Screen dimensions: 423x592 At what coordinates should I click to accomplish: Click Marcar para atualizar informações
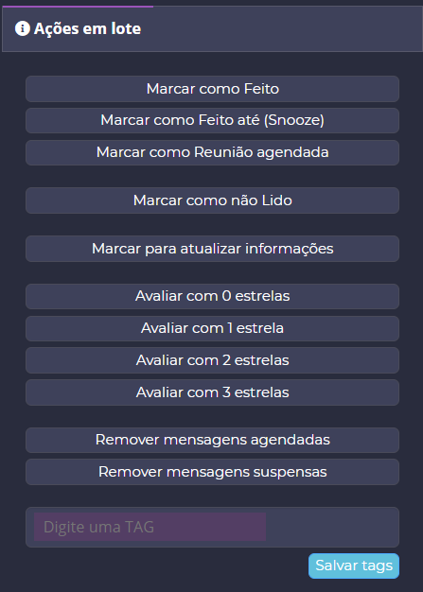(212, 249)
